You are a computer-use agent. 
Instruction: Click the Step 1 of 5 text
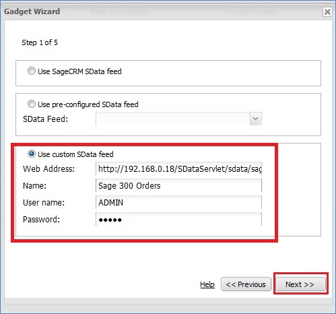(x=40, y=42)
